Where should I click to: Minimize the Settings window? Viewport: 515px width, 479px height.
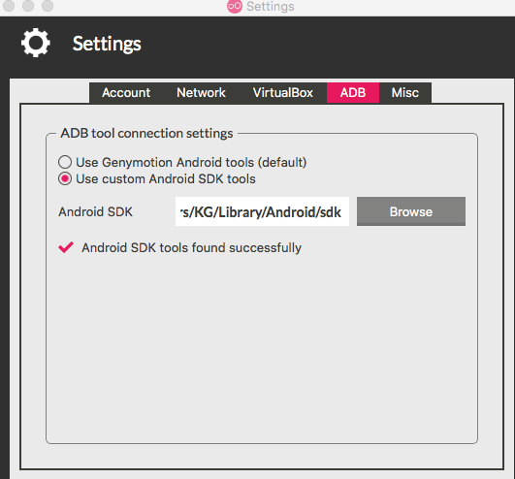pyautogui.click(x=28, y=6)
